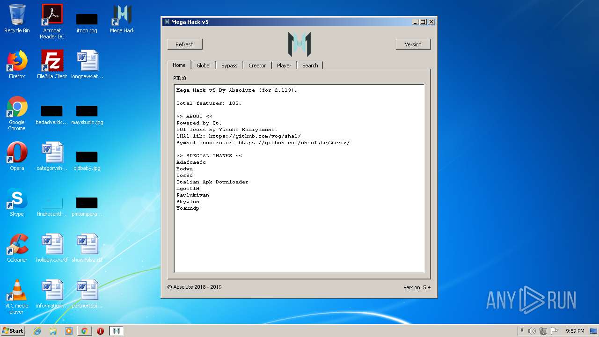Click the Symbol enumerator URL line
Viewport: 599px width, 337px height.
263,143
